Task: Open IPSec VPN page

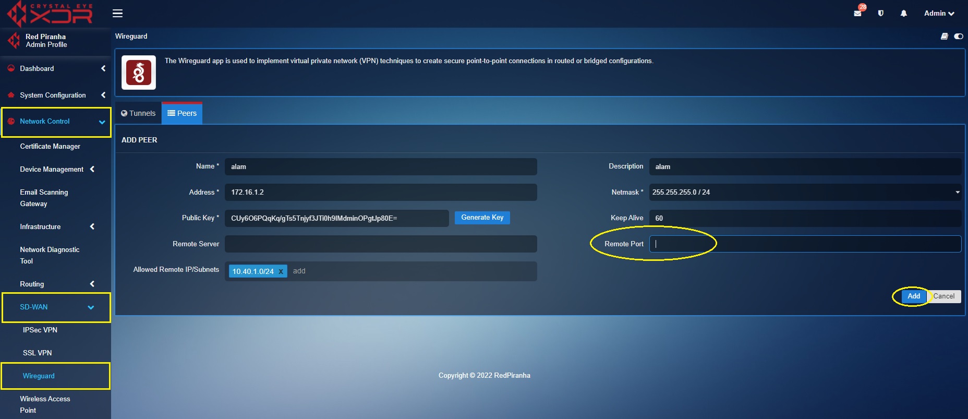Action: (40, 330)
